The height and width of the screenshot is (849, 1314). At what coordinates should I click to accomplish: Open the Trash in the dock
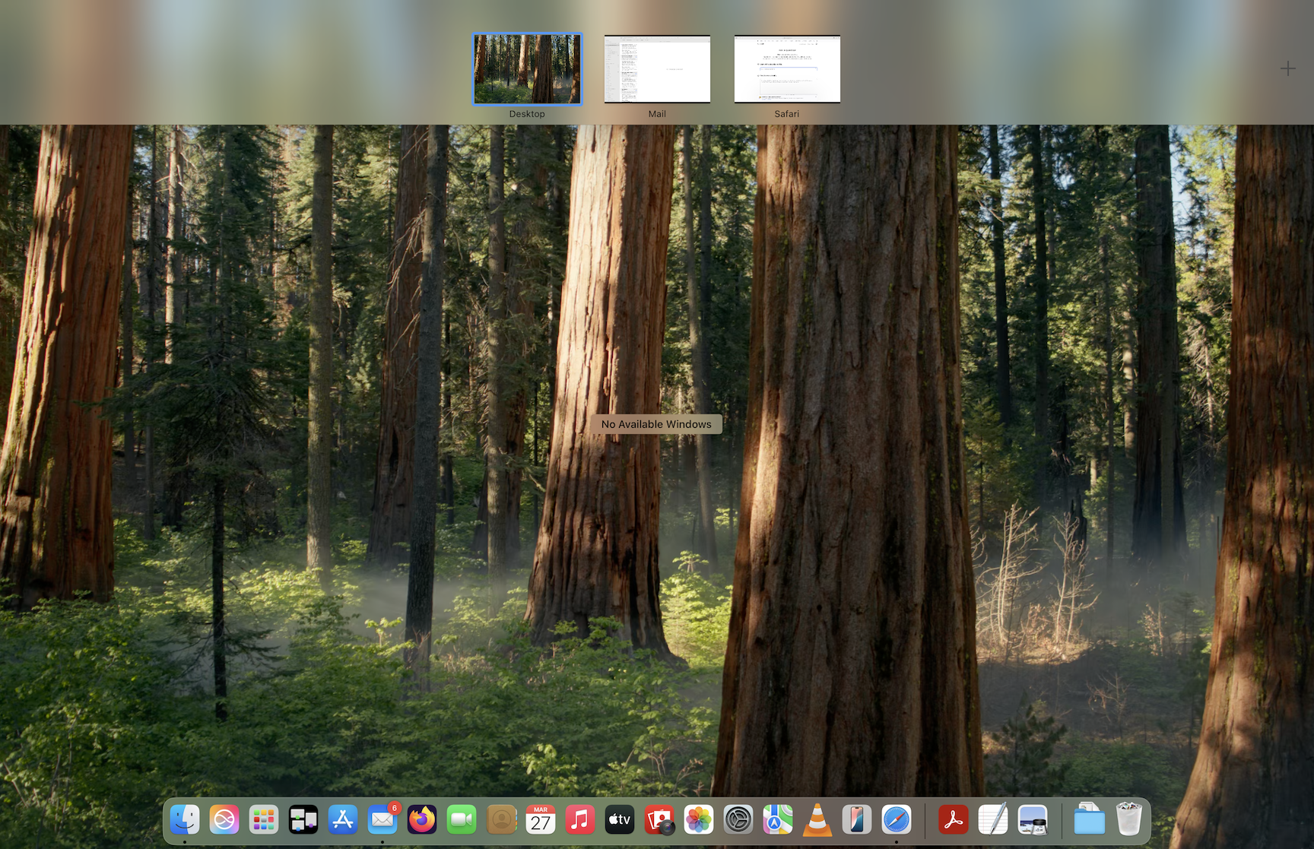pyautogui.click(x=1129, y=820)
